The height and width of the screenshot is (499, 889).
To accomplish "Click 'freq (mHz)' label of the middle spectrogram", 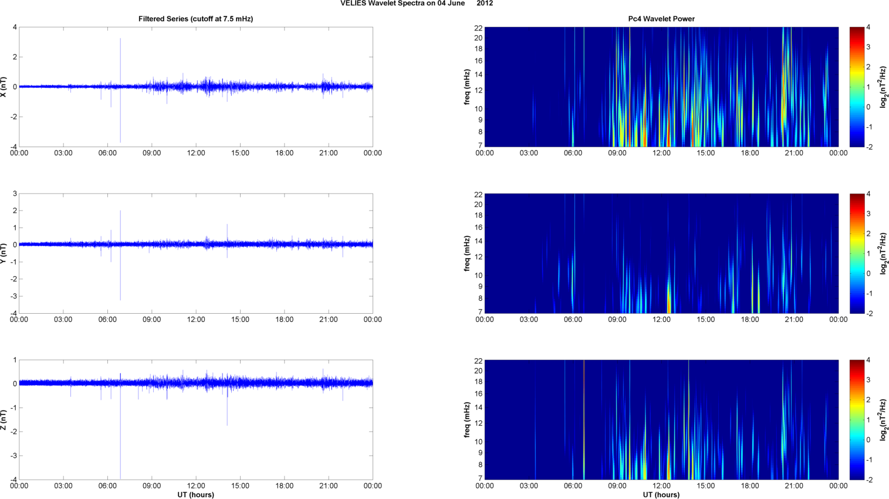I will (x=467, y=253).
